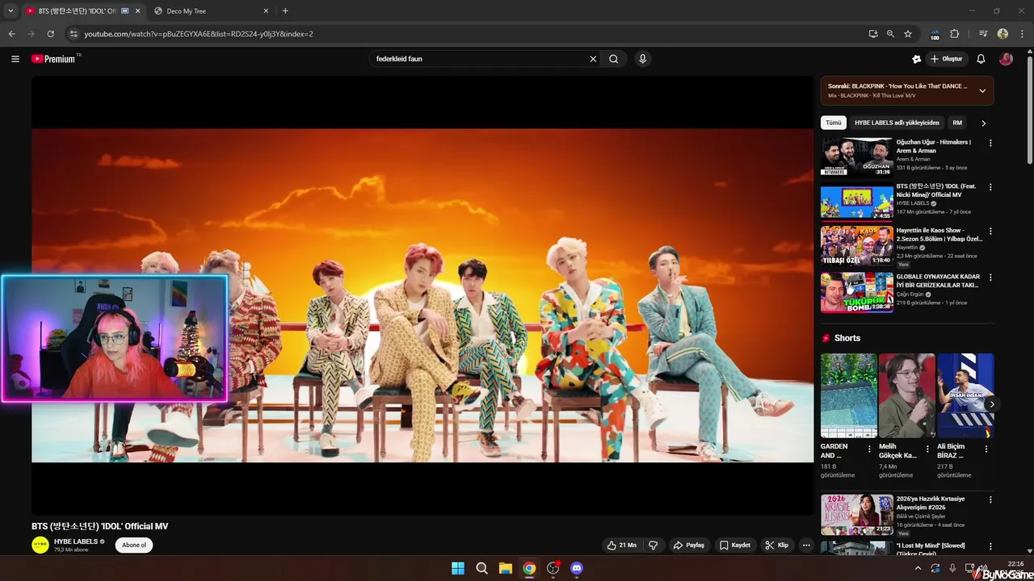This screenshot has height=581, width=1034.
Task: Show next Shorts with right arrow
Action: (992, 404)
